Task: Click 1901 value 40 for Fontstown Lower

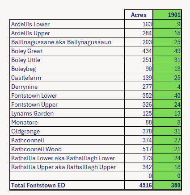Action: tap(167, 95)
